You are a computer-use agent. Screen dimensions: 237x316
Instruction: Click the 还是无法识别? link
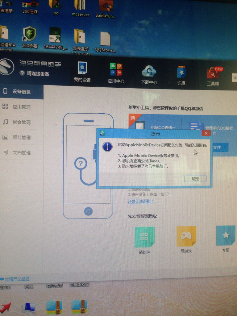(x=141, y=201)
